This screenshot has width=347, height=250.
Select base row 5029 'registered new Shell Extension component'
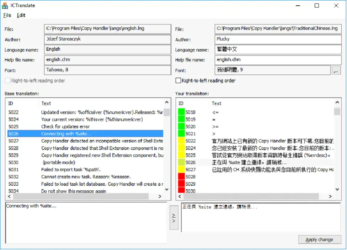click(85, 155)
